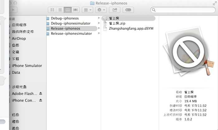
Task: Click the large app preview image
Action: 188,52
